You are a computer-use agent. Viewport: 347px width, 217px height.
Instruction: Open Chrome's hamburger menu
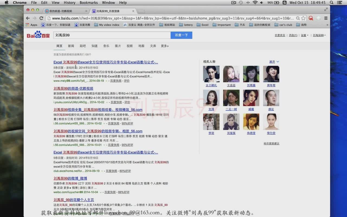(326, 18)
